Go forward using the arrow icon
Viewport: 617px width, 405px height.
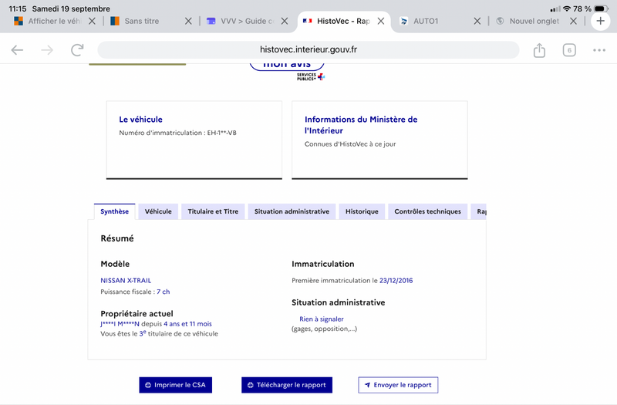(47, 50)
